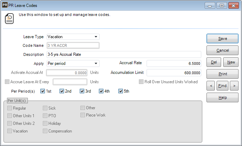Viewport: 242px width, 146px height.
Task: Toggle the 3rd per period checkbox
Action: [82, 92]
